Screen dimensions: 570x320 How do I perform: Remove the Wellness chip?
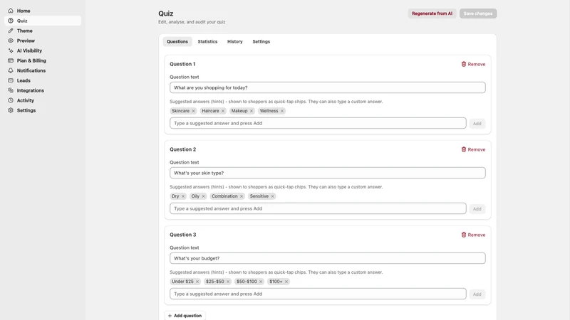pos(282,111)
